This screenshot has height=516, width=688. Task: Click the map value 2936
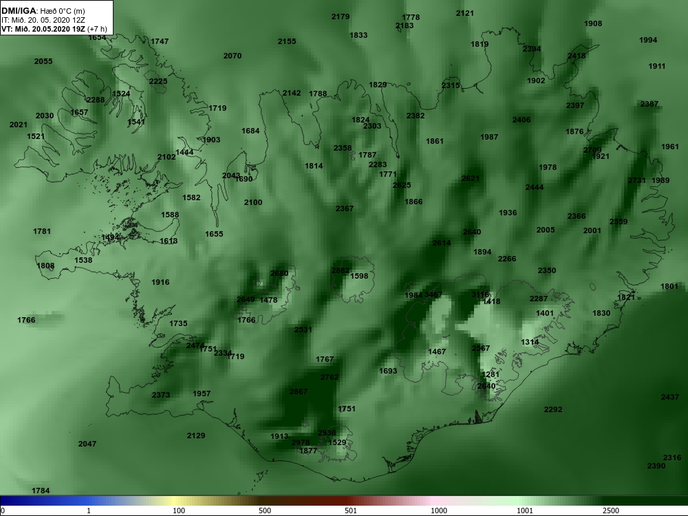click(326, 433)
